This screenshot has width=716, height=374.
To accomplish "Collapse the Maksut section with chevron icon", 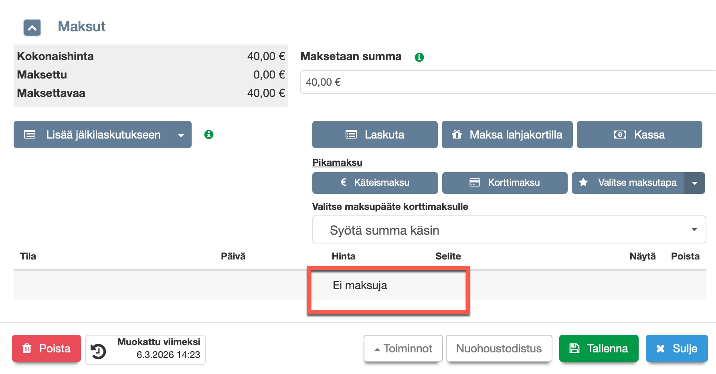I will click(32, 28).
